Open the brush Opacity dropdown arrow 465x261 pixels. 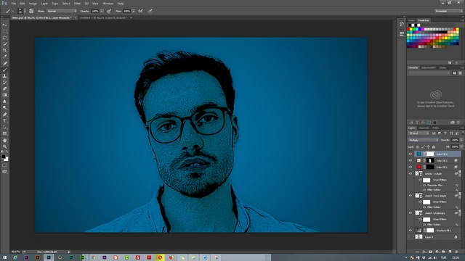click(x=102, y=11)
